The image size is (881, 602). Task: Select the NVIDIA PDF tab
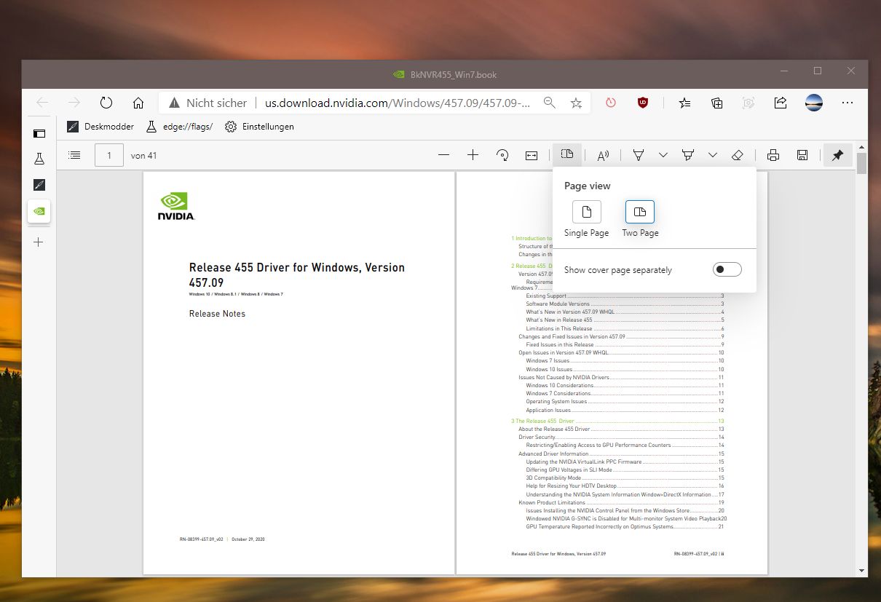point(39,211)
